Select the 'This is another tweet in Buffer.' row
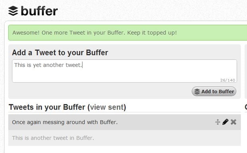Image resolution: width=247 pixels, height=153 pixels. point(124,138)
